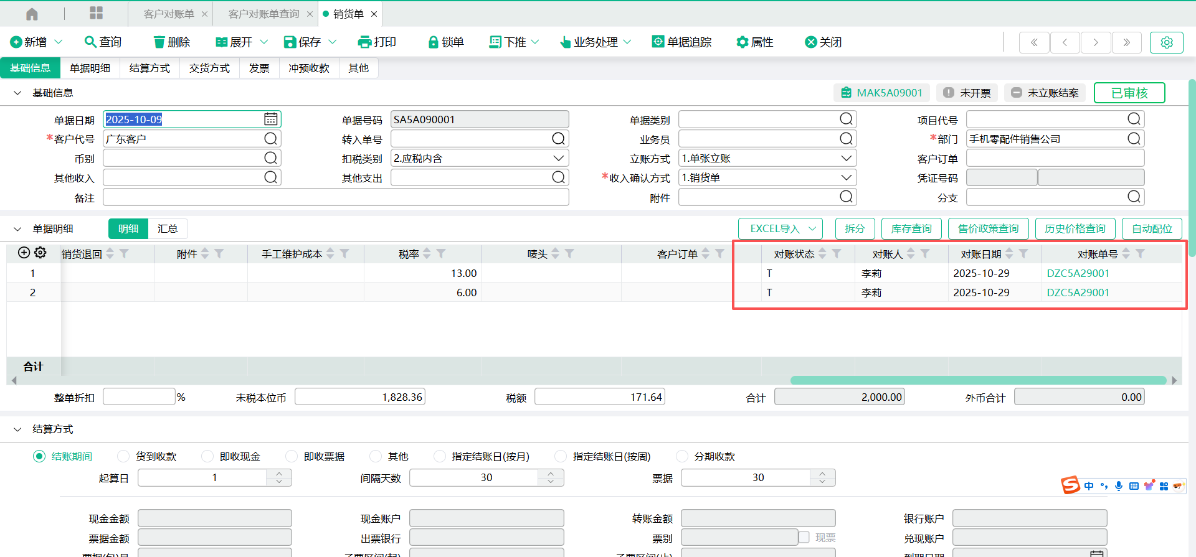The height and width of the screenshot is (557, 1196).
Task: Open the app grid menu icon
Action: click(96, 14)
